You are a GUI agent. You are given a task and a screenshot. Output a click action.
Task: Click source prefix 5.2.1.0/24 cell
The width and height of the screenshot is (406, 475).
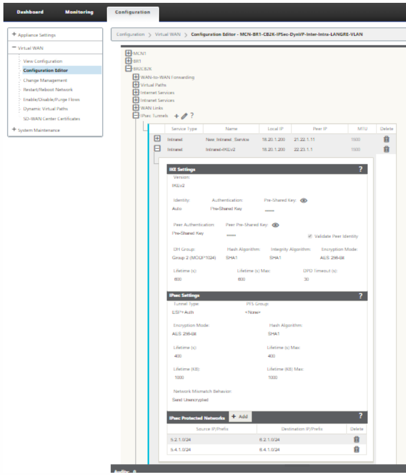[x=180, y=440]
